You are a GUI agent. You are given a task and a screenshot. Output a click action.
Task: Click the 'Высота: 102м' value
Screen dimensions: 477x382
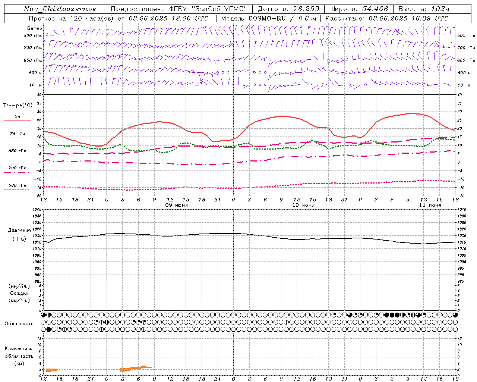click(424, 9)
